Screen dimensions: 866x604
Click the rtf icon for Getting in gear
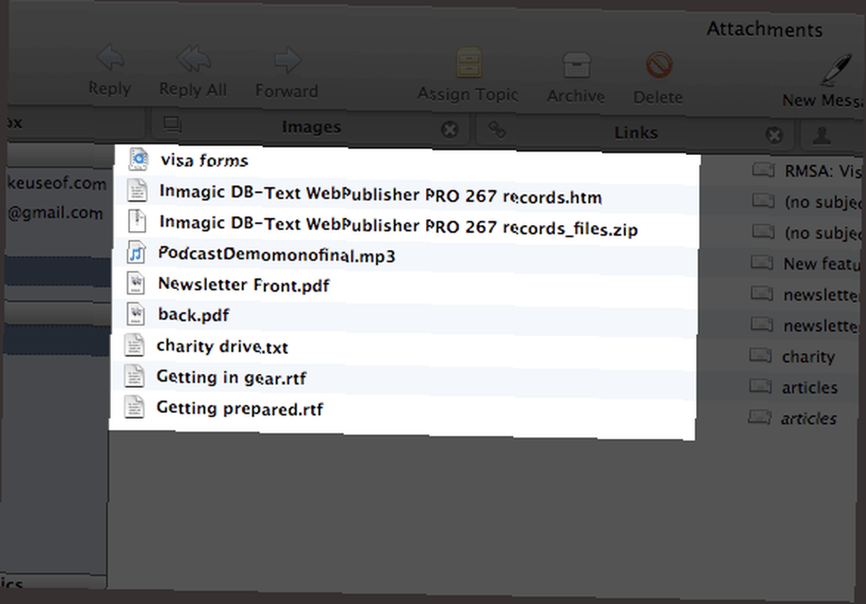134,376
